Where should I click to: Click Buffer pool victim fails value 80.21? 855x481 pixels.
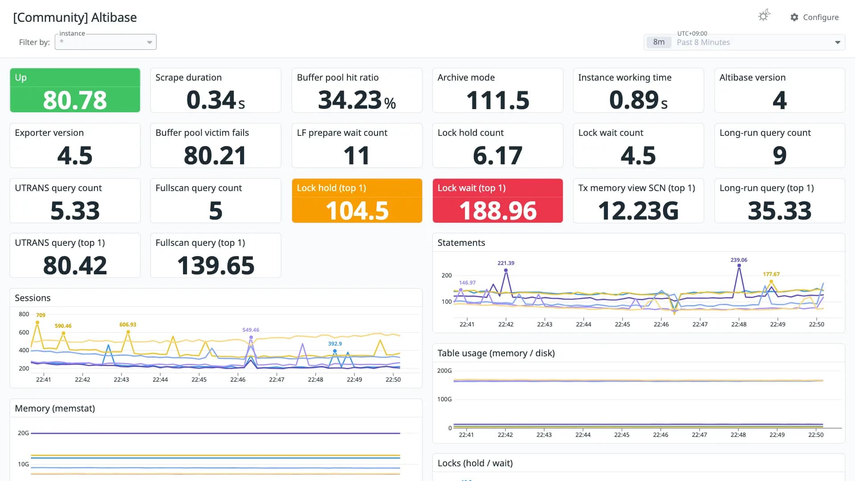pos(216,155)
